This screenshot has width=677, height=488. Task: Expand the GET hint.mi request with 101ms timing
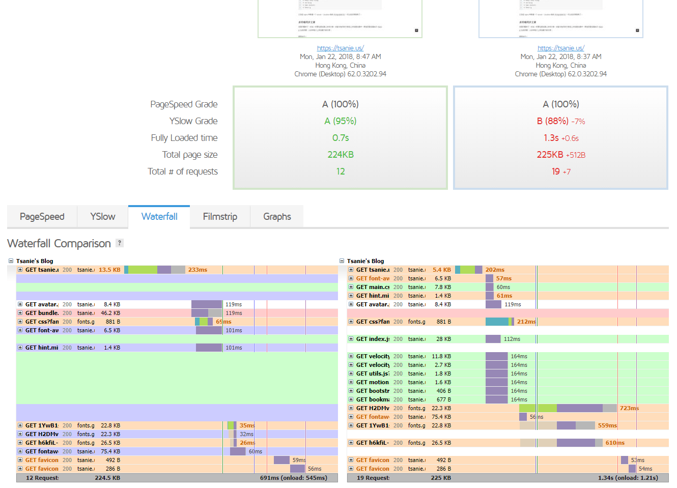[x=20, y=348]
